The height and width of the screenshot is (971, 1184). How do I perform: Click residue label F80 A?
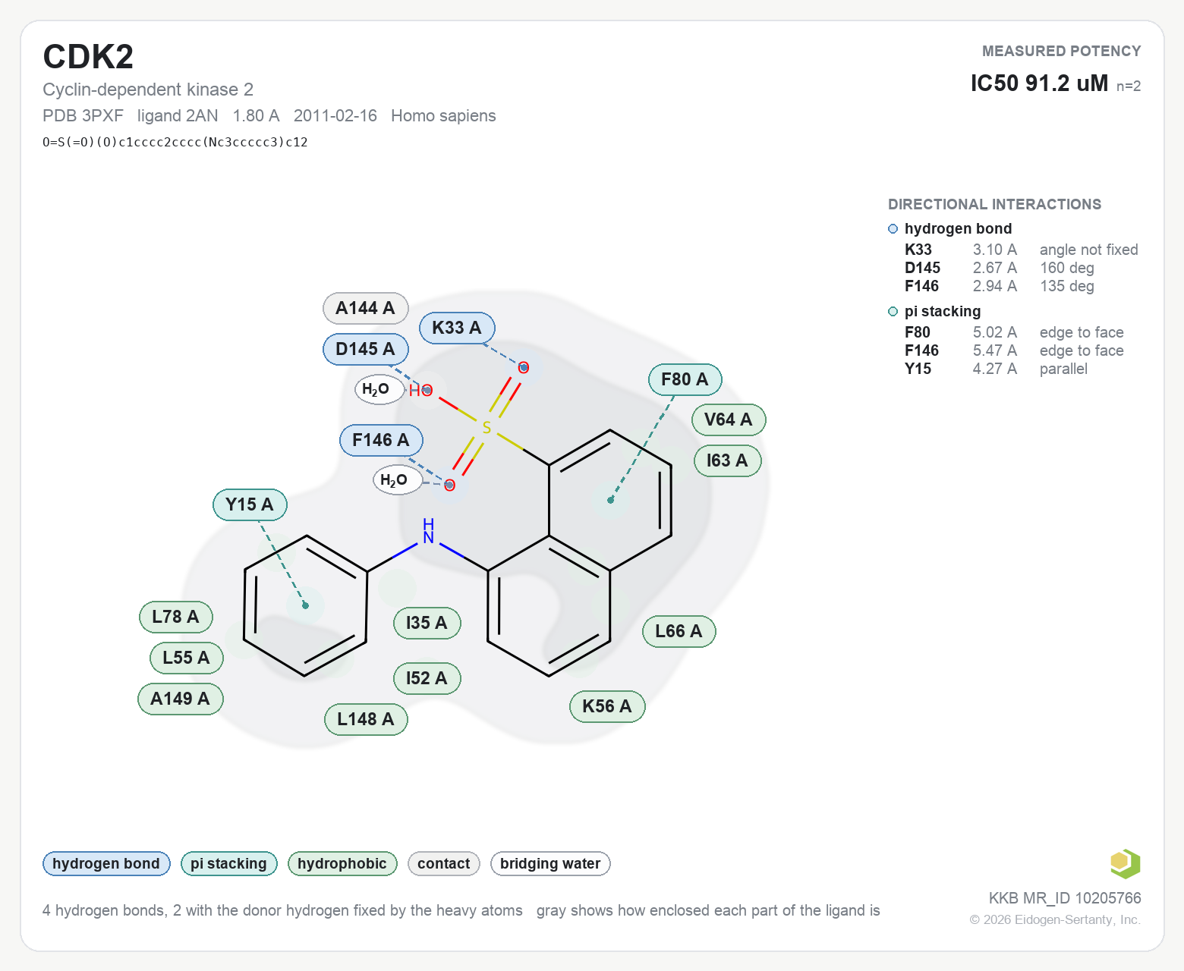(685, 379)
